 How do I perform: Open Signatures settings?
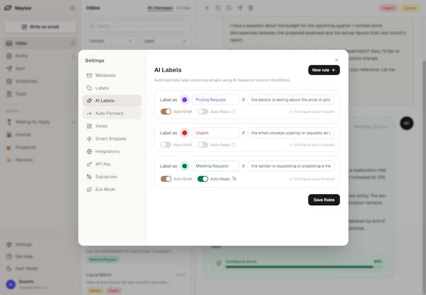[x=106, y=177]
